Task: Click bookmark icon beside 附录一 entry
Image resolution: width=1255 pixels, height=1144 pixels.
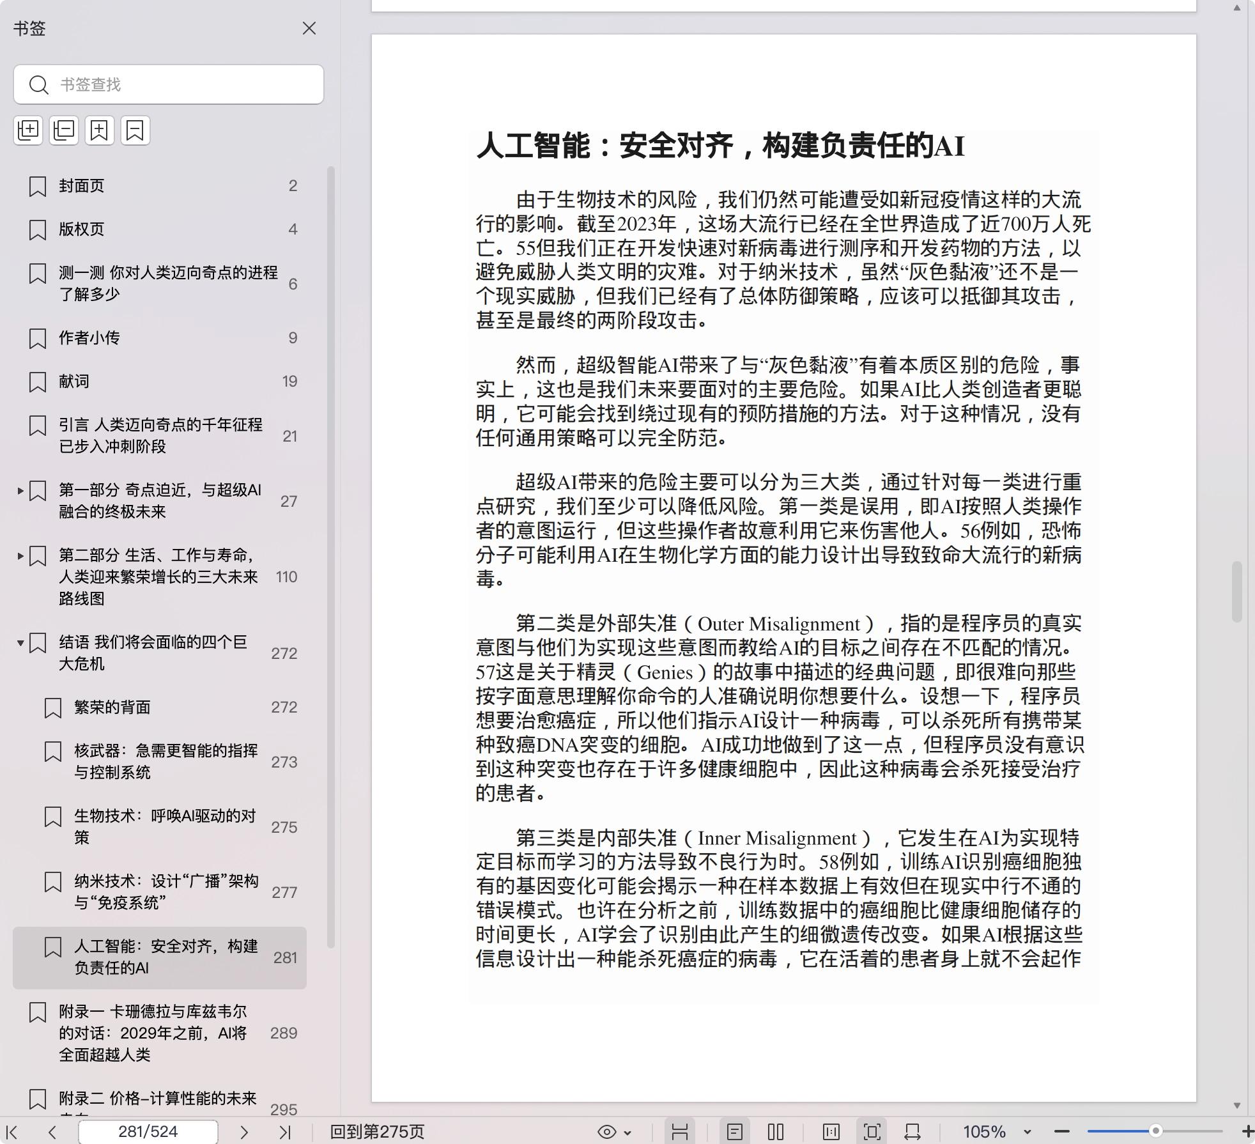Action: coord(38,1012)
